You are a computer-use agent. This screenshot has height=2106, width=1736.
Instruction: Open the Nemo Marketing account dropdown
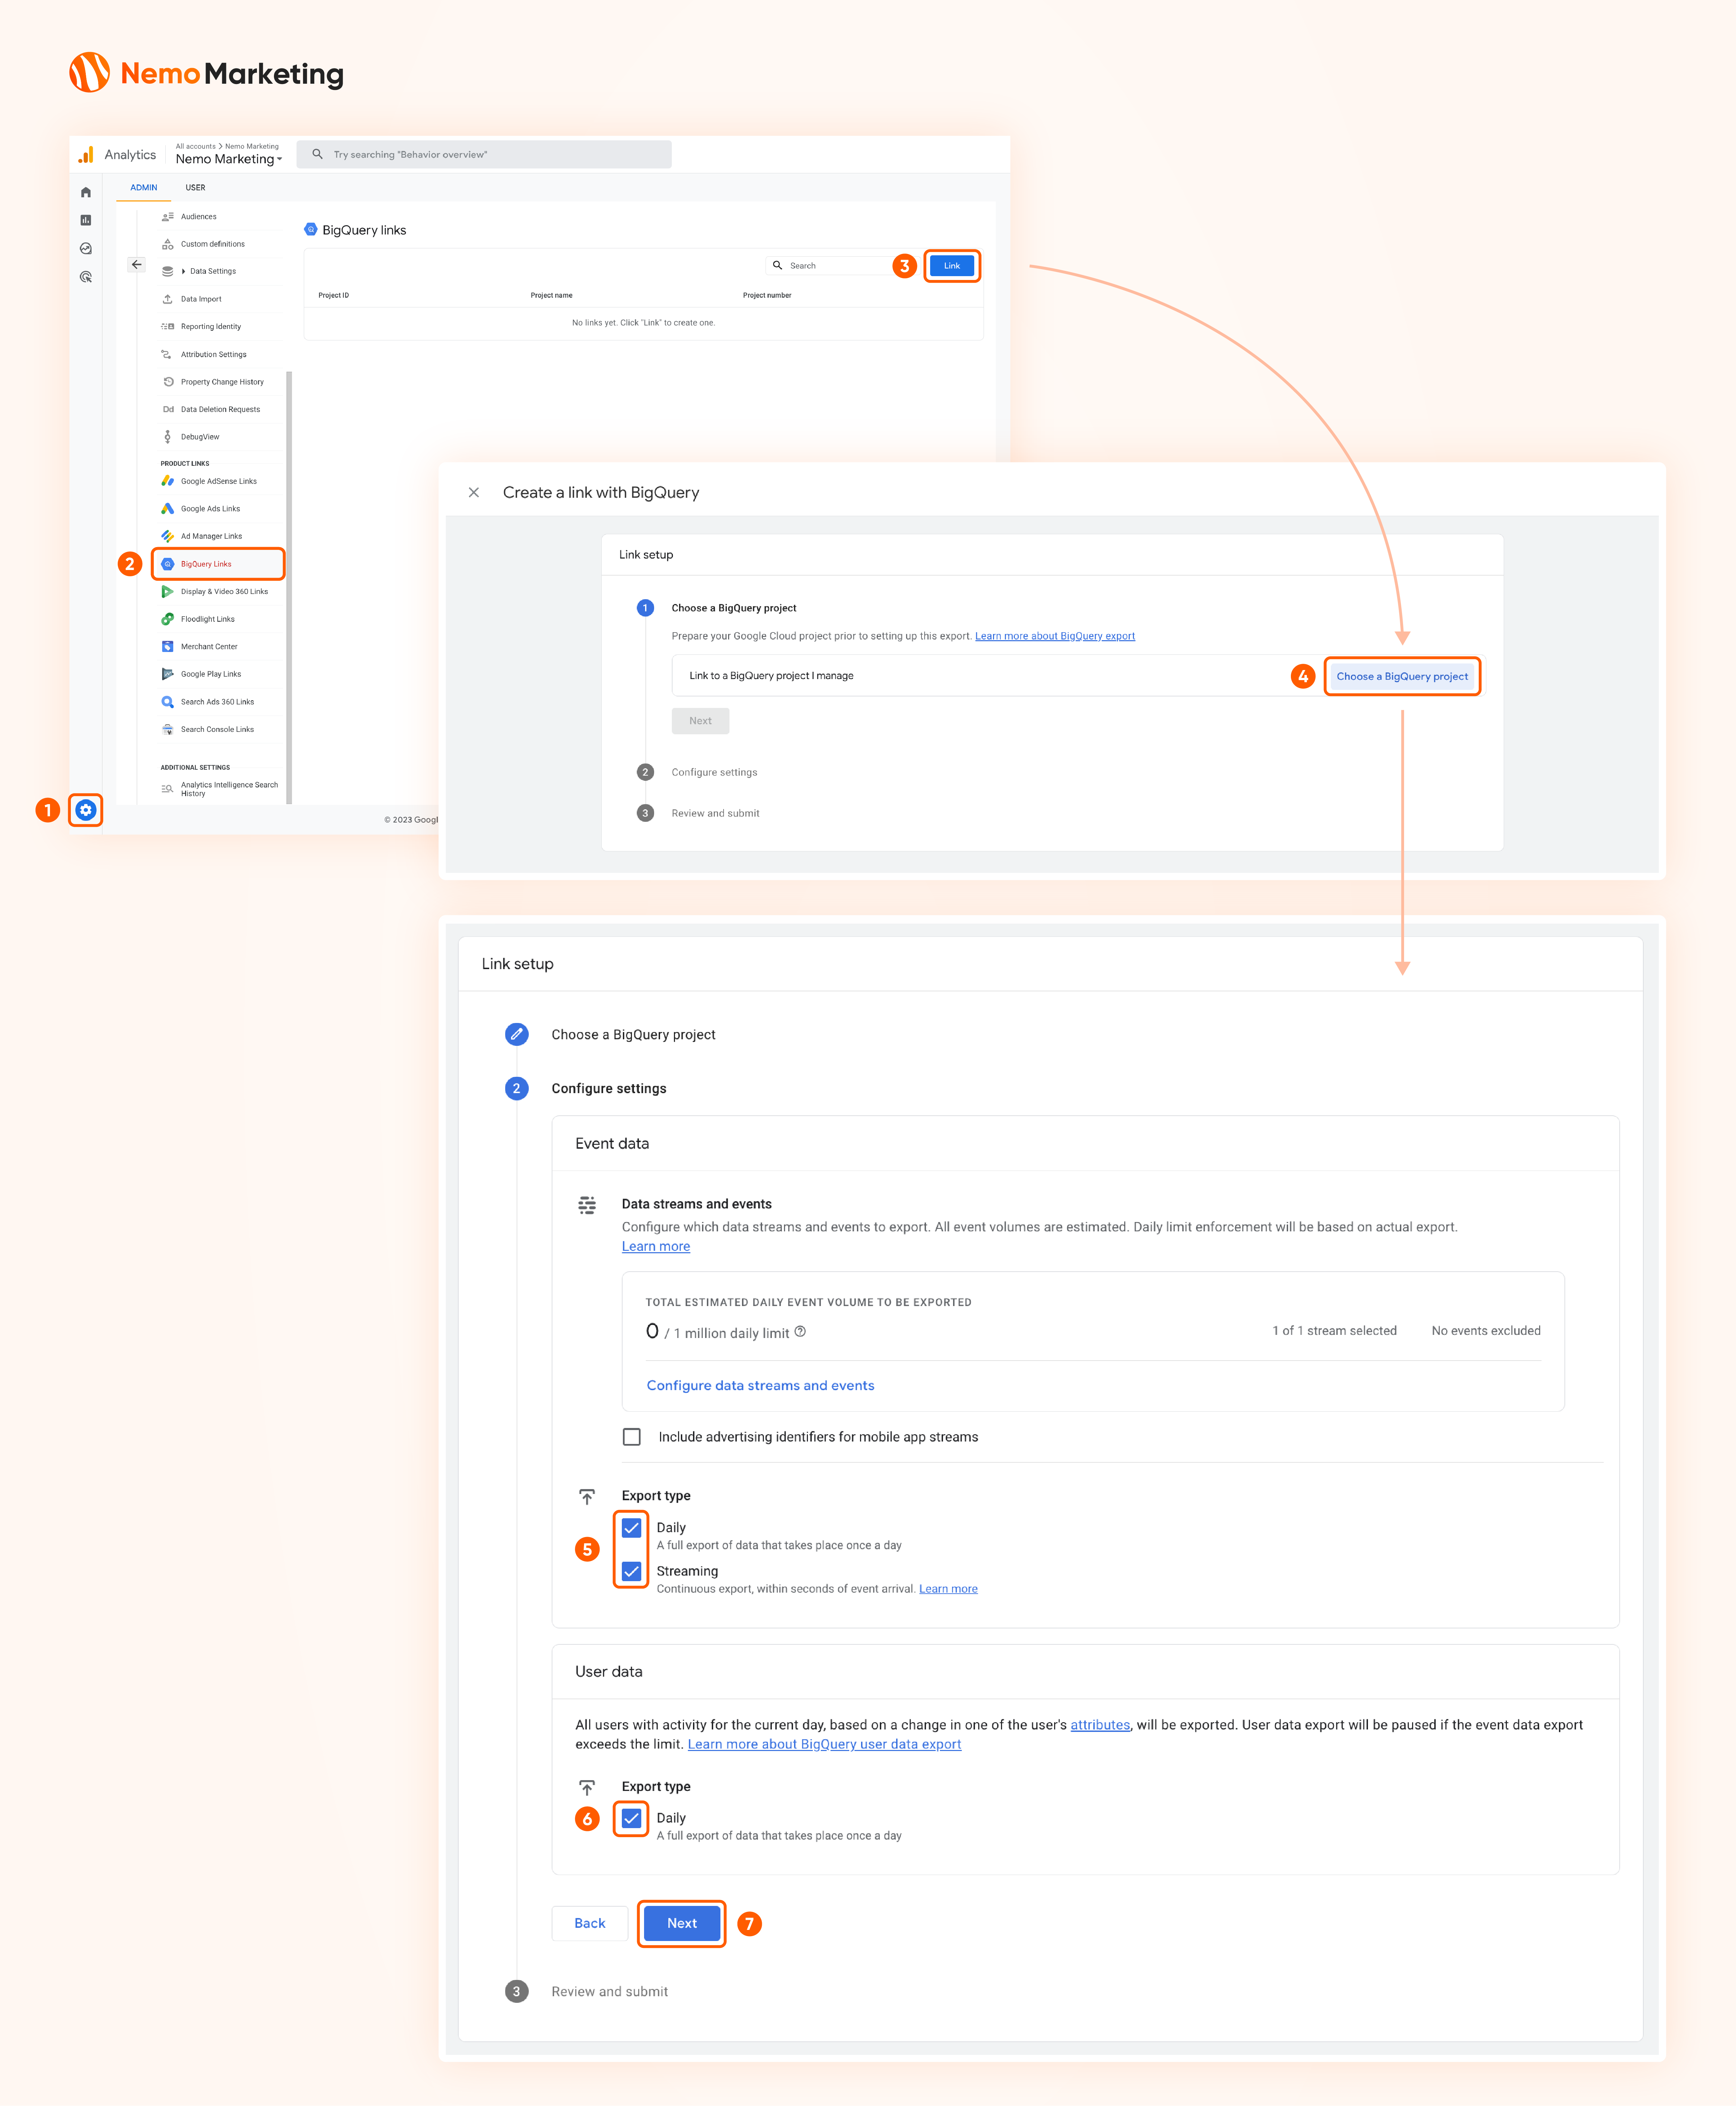(229, 159)
